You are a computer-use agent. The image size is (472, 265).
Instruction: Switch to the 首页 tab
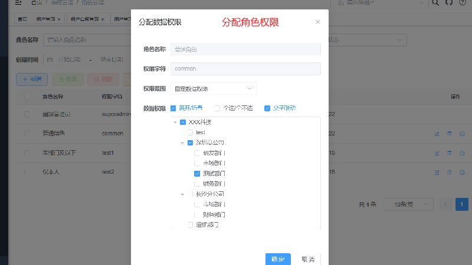tap(22, 19)
